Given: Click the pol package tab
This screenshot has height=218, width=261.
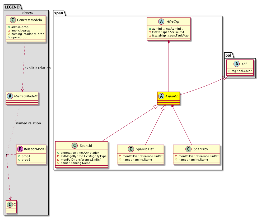Looking at the screenshot, I should (x=229, y=55).
